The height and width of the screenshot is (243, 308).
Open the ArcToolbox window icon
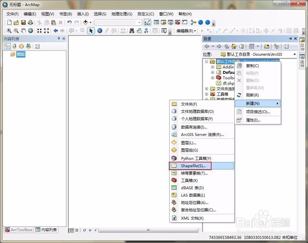tap(177, 22)
